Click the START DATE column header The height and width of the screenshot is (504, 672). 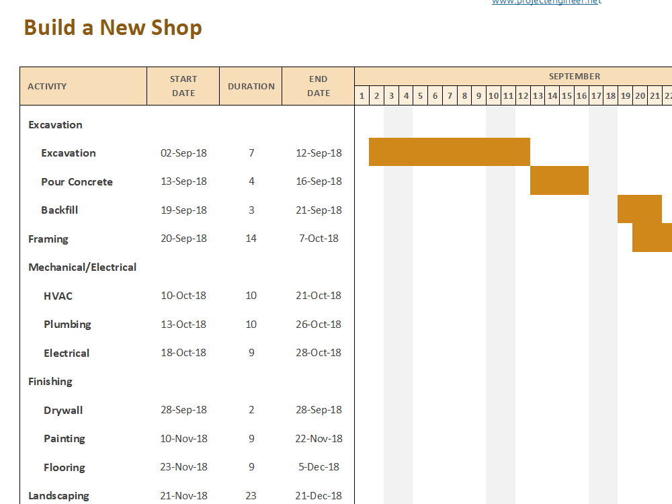(x=183, y=86)
